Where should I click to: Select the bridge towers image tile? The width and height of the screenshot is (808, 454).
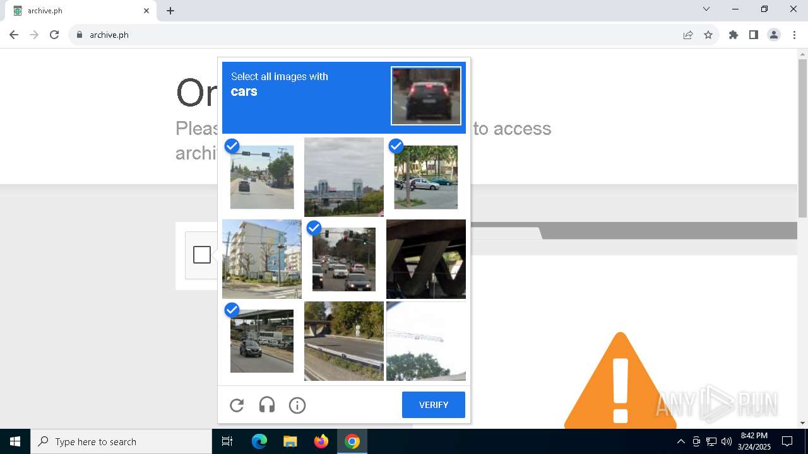tap(344, 177)
